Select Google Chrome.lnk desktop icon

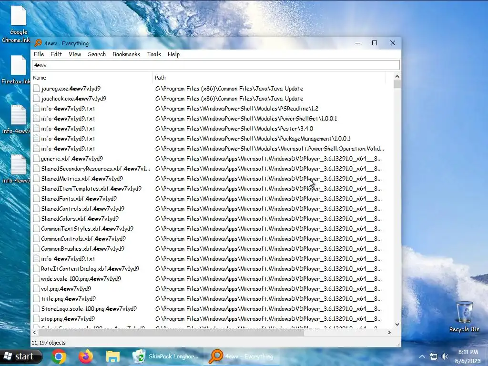tap(16, 24)
